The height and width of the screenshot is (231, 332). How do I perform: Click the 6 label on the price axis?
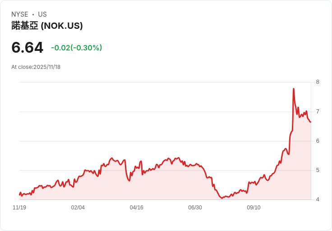tap(318, 141)
